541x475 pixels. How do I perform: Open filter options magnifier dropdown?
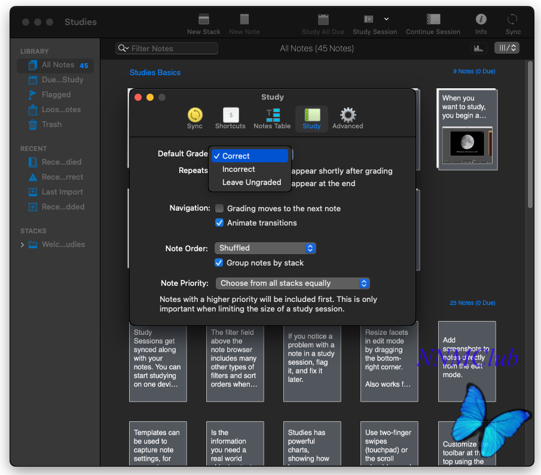[x=123, y=48]
